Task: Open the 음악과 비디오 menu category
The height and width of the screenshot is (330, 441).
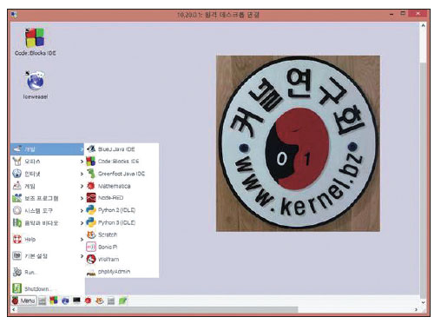Action: [x=48, y=223]
